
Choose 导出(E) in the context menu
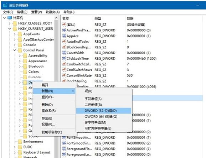coord(54,118)
